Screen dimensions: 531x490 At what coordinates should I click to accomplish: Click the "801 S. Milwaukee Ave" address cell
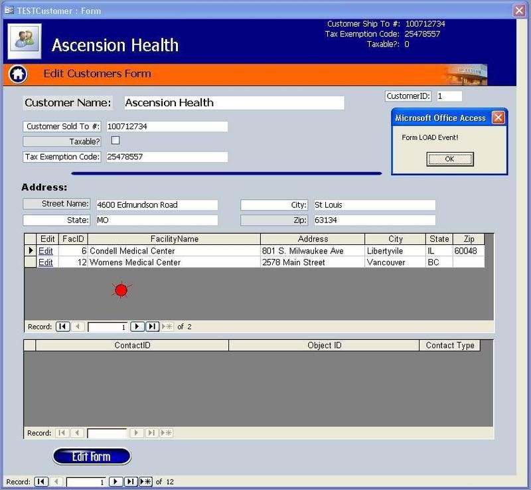point(313,251)
